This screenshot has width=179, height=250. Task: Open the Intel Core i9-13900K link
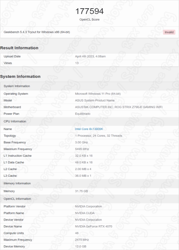(89, 129)
